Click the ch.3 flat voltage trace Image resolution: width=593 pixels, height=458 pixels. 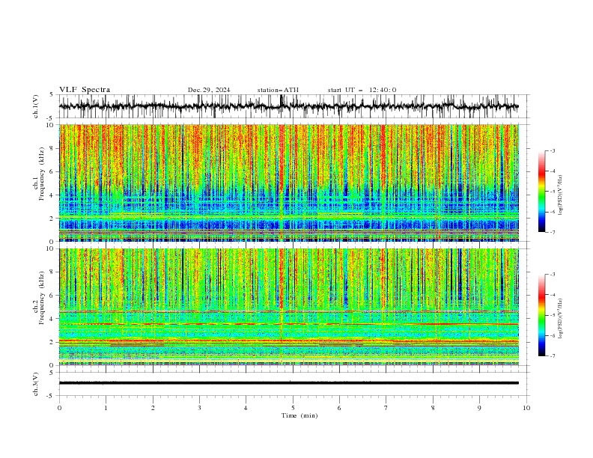[x=288, y=383]
